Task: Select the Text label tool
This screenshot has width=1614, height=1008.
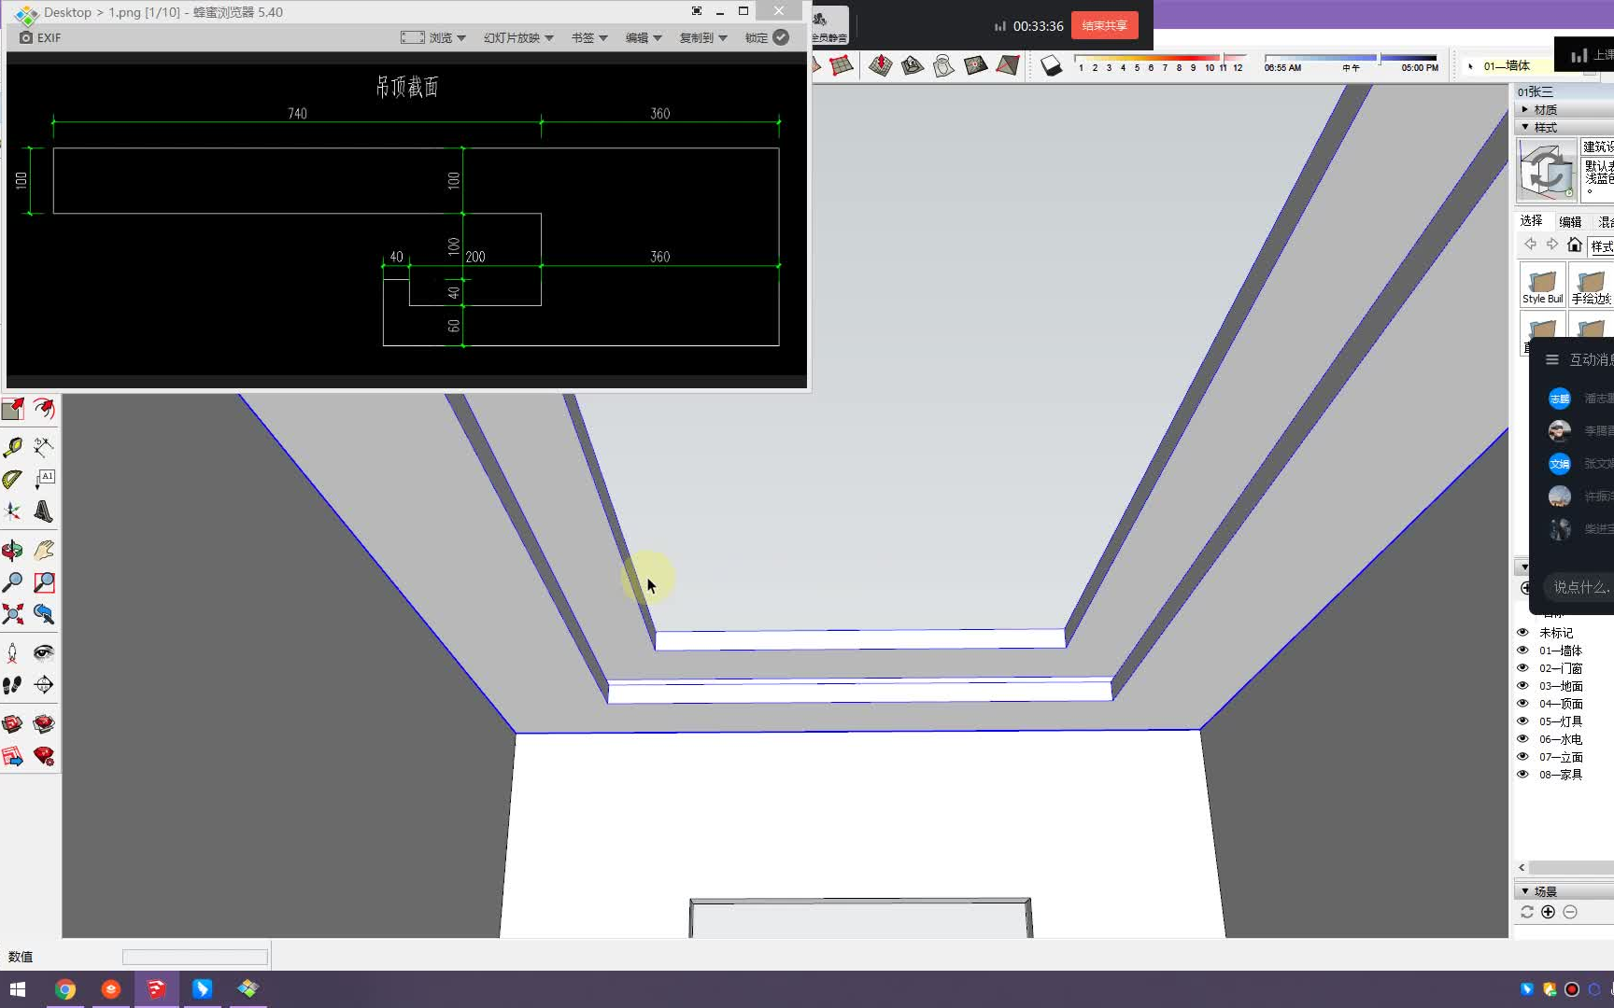Action: [44, 479]
